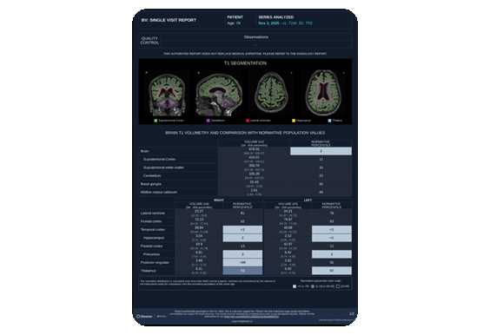Click right Thalamus percentile cell 93
Viewport: 490px width, 335px height.
242,271
